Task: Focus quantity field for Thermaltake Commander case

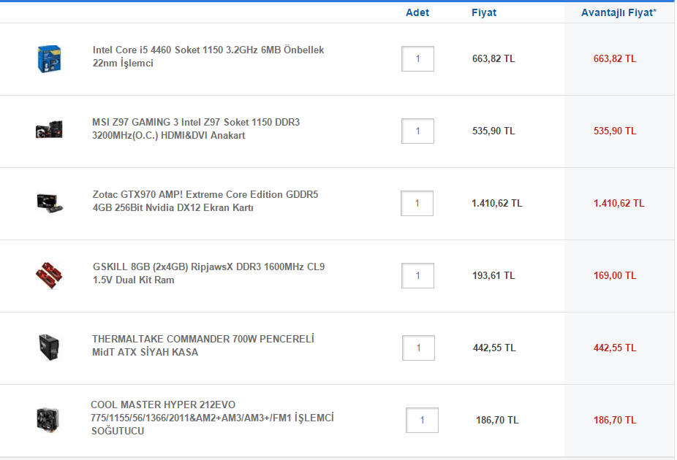Action: pyautogui.click(x=418, y=348)
